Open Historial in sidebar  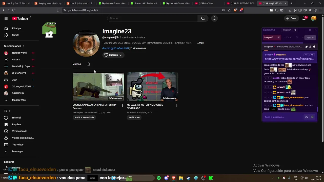(16, 118)
